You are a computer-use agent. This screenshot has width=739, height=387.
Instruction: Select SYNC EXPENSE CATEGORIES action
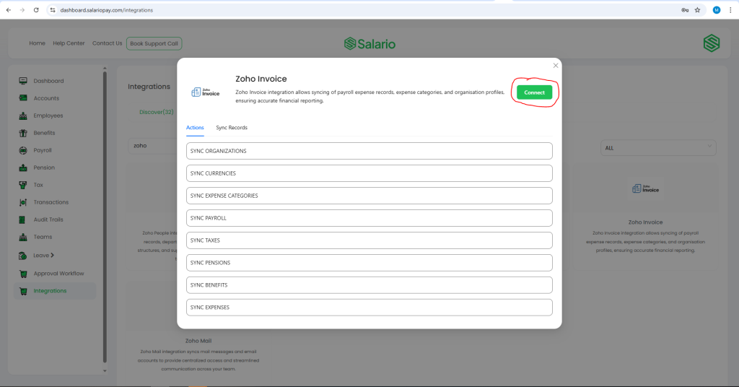coord(369,196)
